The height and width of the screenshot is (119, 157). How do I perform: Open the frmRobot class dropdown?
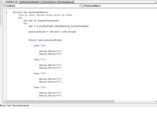[x=80, y=6]
